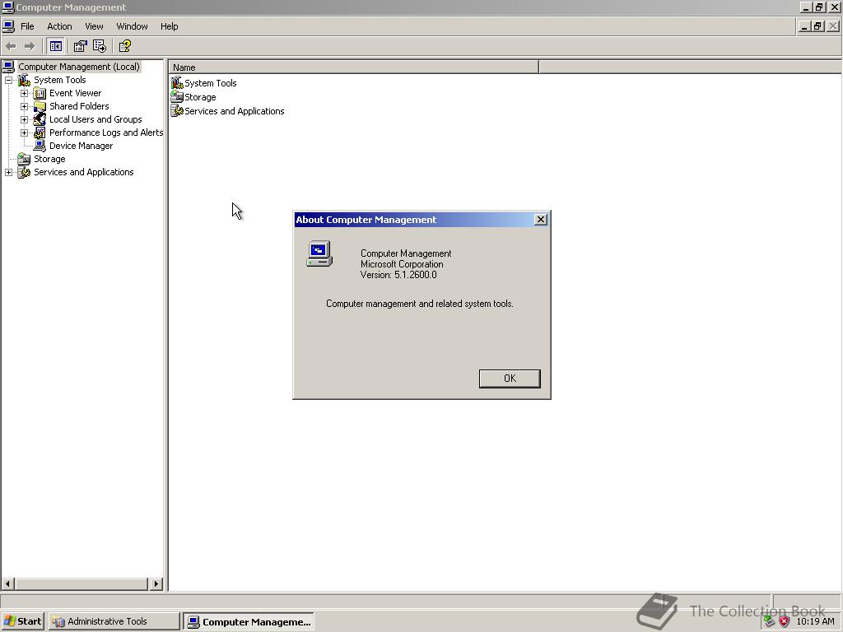Open the File menu
843x632 pixels.
[27, 26]
